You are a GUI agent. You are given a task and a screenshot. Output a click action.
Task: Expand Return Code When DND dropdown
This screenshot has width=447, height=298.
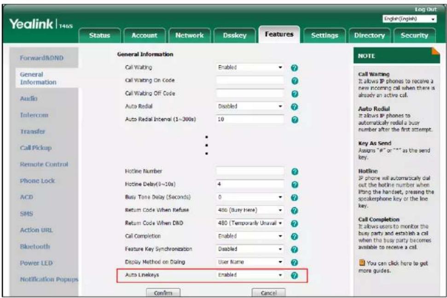250,223
